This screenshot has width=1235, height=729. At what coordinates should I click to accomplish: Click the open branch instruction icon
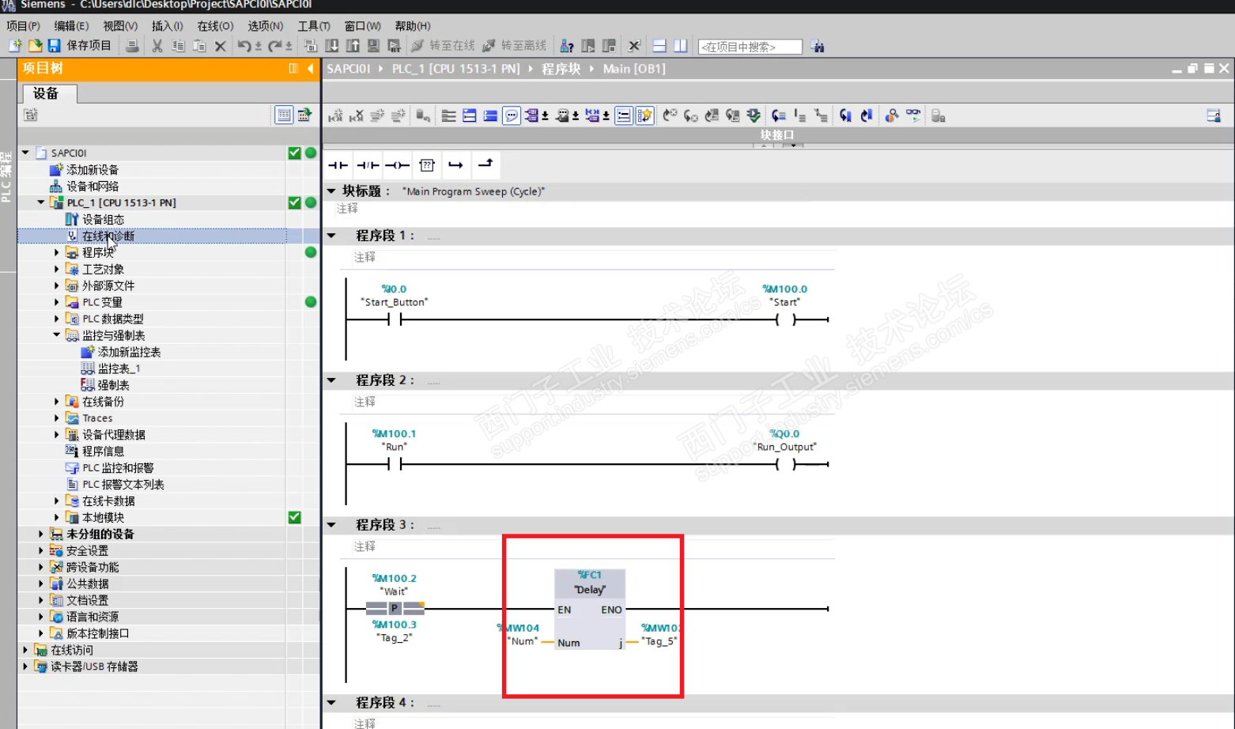[456, 164]
